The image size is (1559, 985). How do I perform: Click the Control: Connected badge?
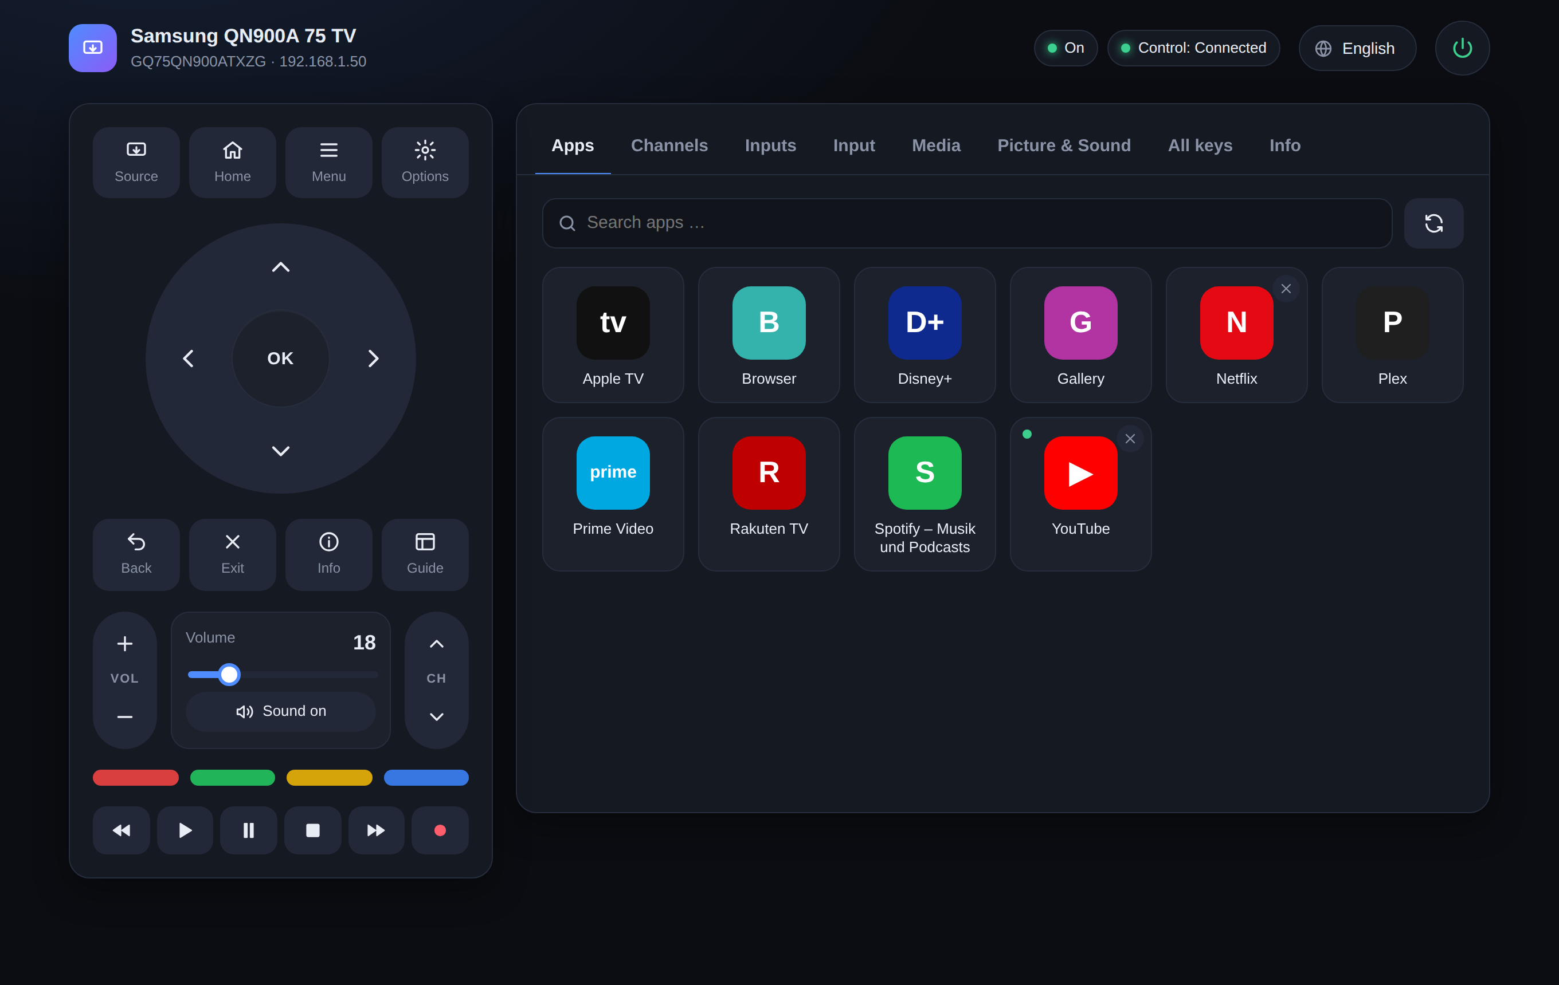tap(1193, 48)
